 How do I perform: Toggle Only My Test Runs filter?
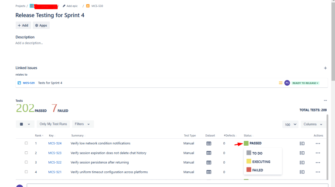[53, 124]
